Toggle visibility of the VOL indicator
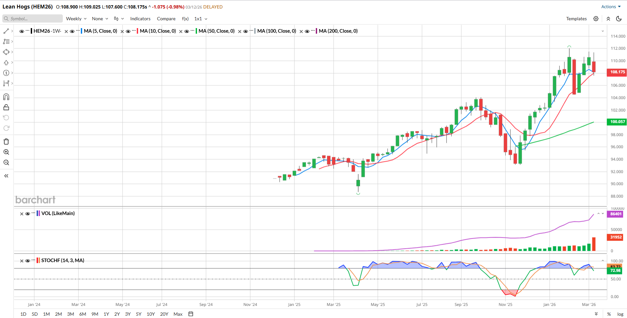 point(28,214)
